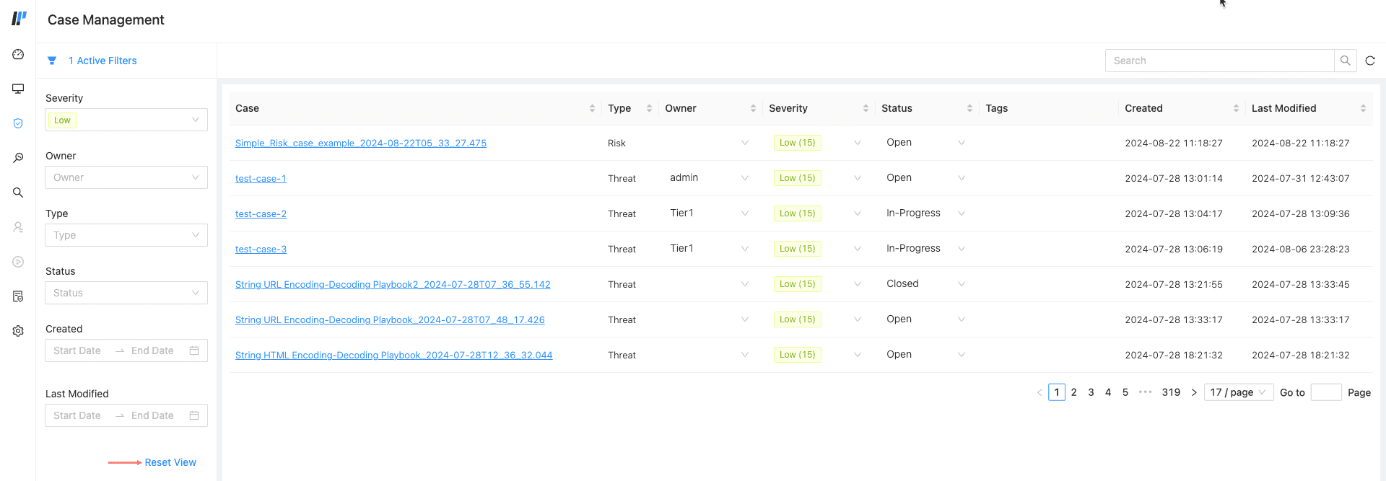Click Created End Date field

[x=152, y=350]
